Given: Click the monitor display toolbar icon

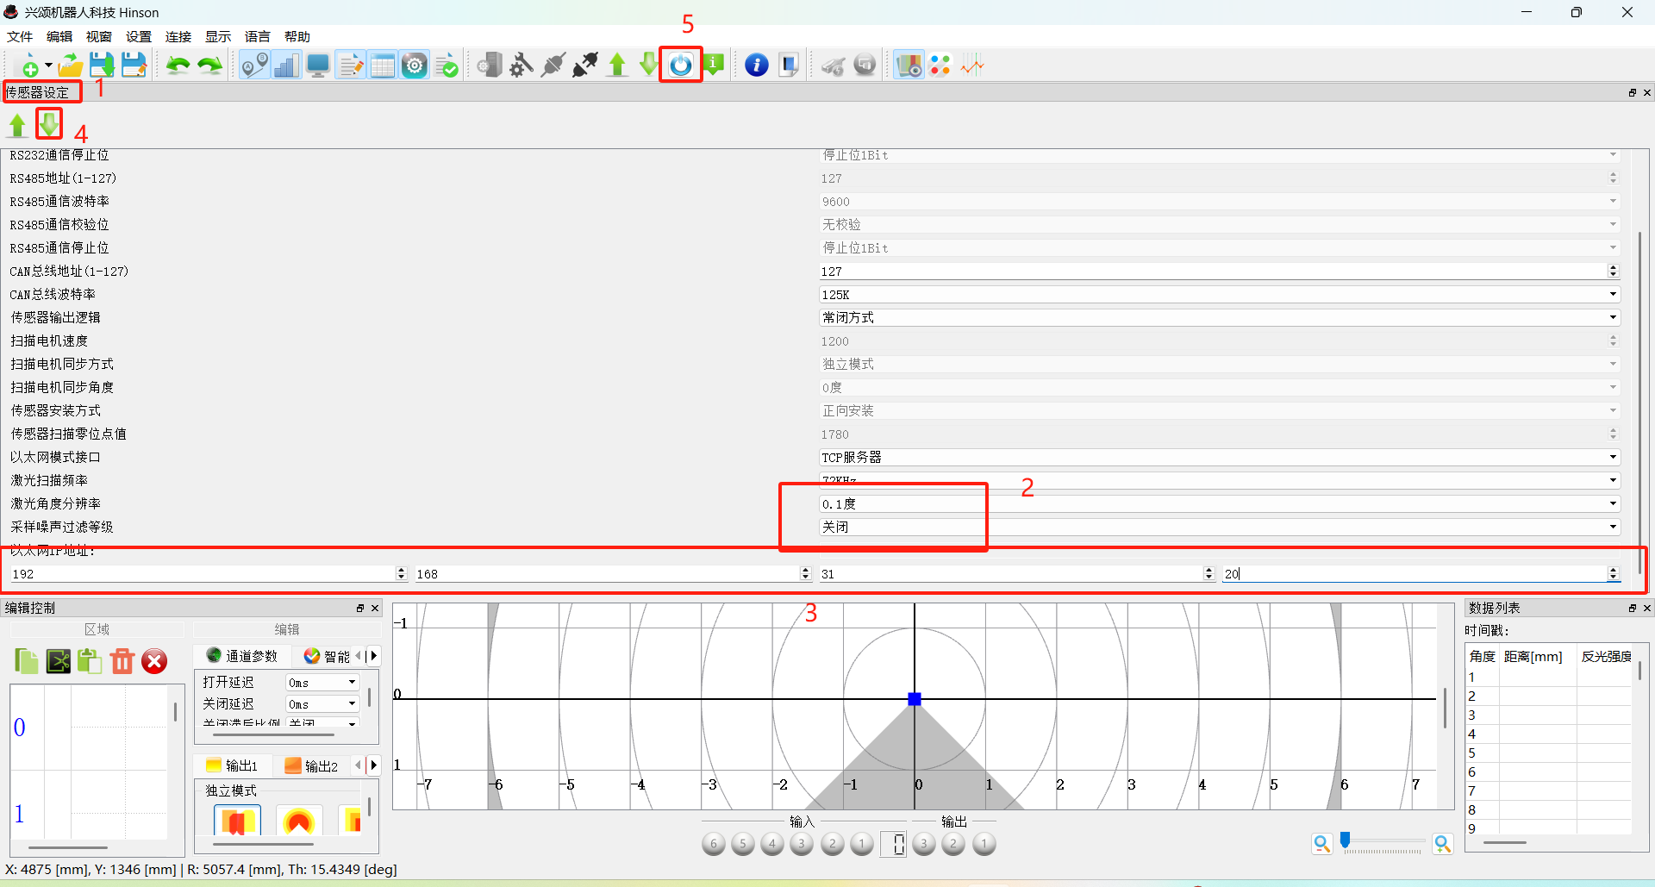Looking at the screenshot, I should point(318,66).
